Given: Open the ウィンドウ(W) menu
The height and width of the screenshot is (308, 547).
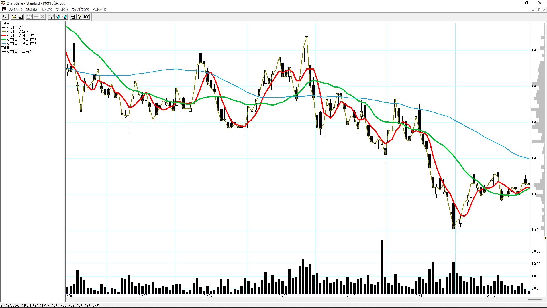Looking at the screenshot, I should coord(80,9).
